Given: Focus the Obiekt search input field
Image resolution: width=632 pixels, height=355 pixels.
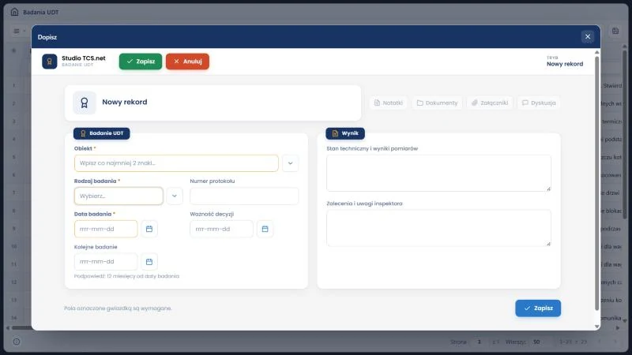Looking at the screenshot, I should [176, 163].
